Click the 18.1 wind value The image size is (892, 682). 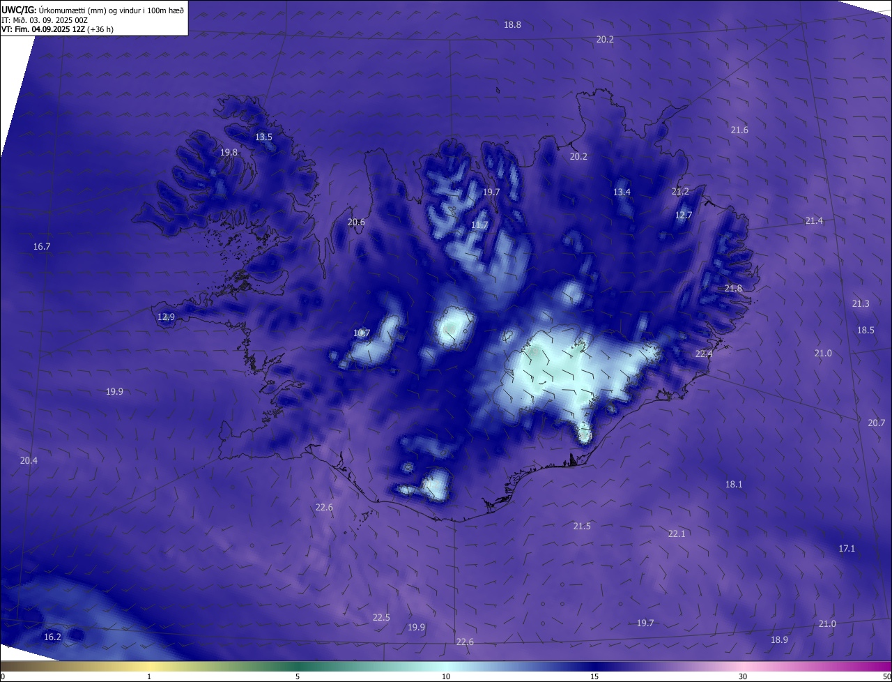(734, 484)
